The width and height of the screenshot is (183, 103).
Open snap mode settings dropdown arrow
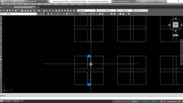click(145, 101)
